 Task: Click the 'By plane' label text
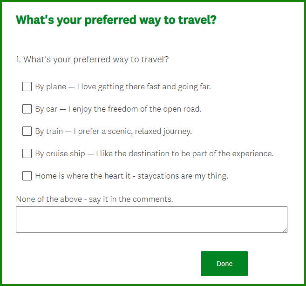tap(50, 86)
